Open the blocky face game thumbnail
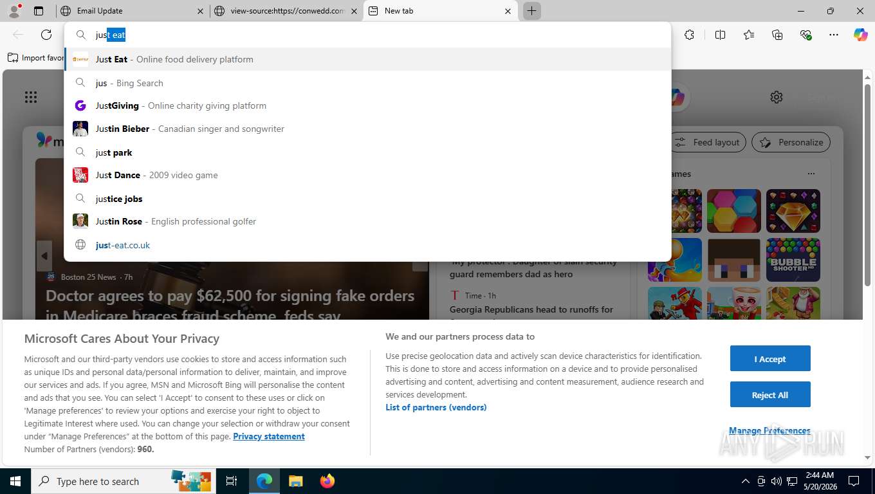This screenshot has width=875, height=494. tap(734, 260)
